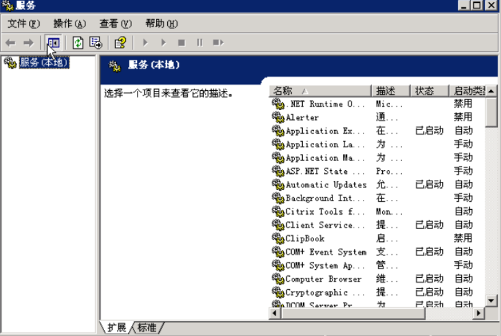The height and width of the screenshot is (336, 501).
Task: Click 手动 startup type of ASP.NET State
Action: pos(463,171)
